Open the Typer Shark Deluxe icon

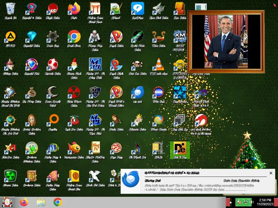click(159, 9)
